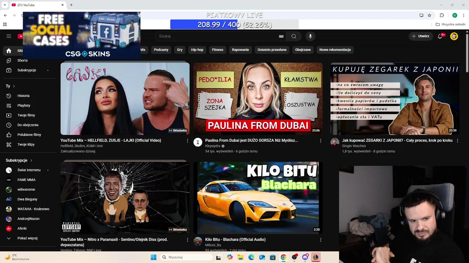Go back with the browser back arrow
This screenshot has width=469, height=263.
tap(5, 15)
